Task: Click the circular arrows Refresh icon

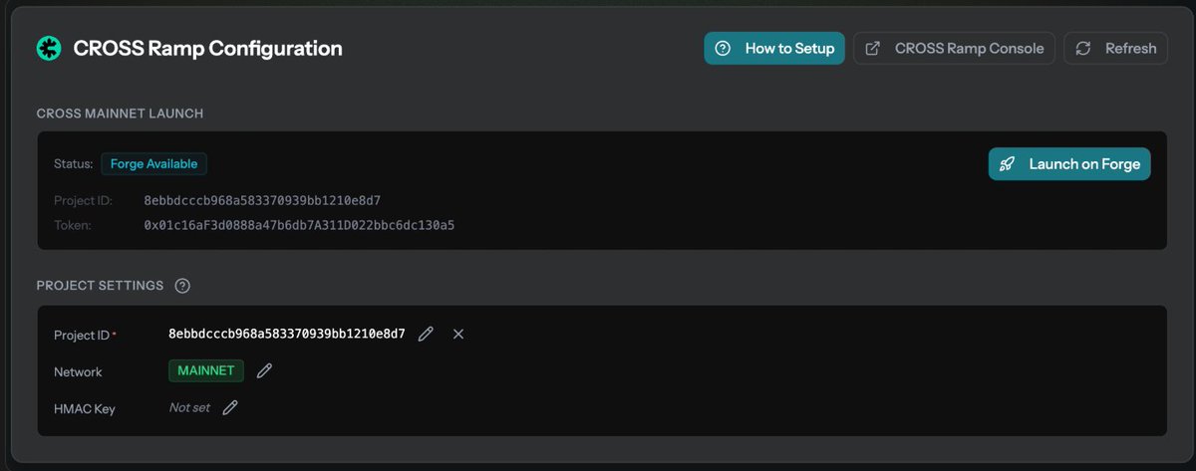Action: tap(1083, 48)
